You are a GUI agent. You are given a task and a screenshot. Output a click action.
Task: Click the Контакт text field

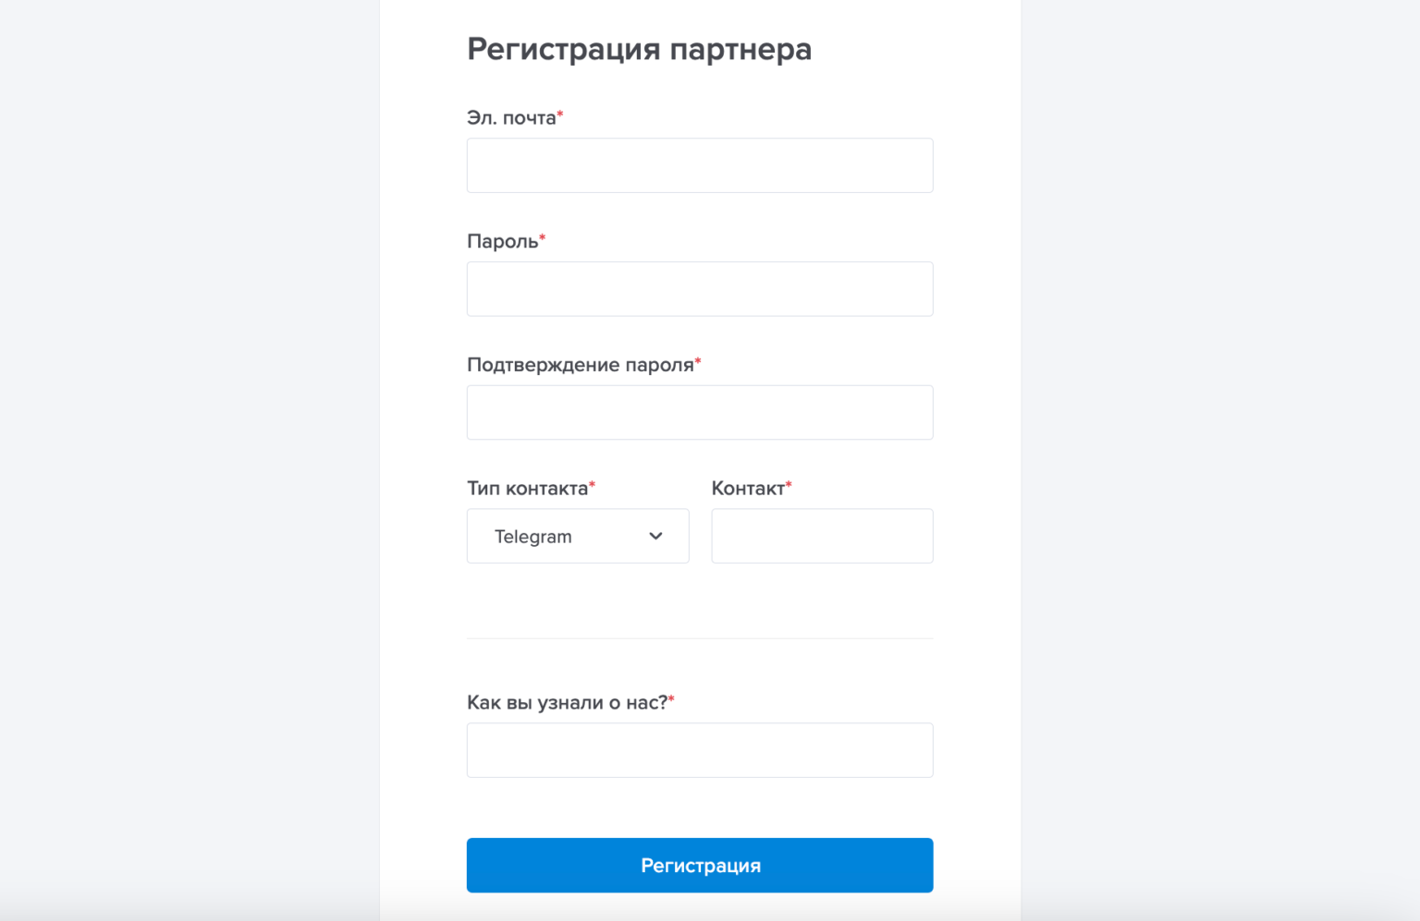(x=821, y=536)
